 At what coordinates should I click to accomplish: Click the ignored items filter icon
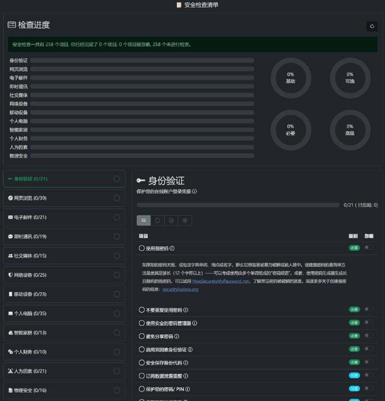tap(185, 220)
